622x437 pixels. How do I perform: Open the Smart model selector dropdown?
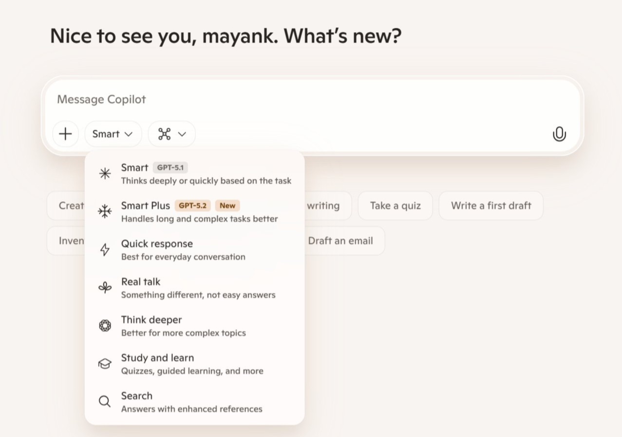pyautogui.click(x=113, y=133)
